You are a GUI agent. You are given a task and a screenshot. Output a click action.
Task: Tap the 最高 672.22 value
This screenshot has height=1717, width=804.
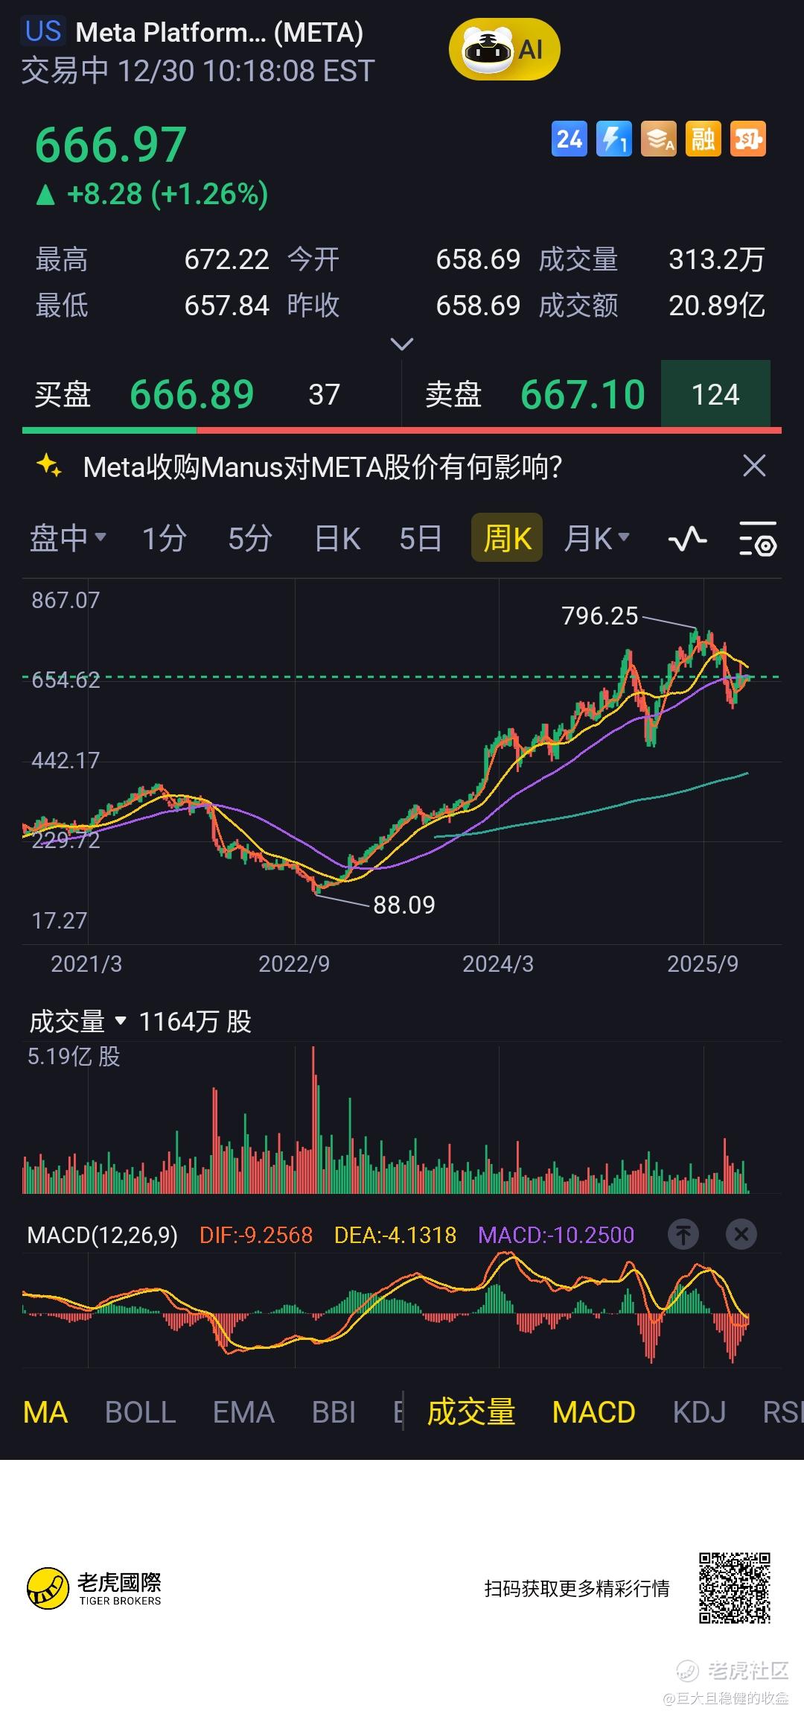pyautogui.click(x=227, y=259)
